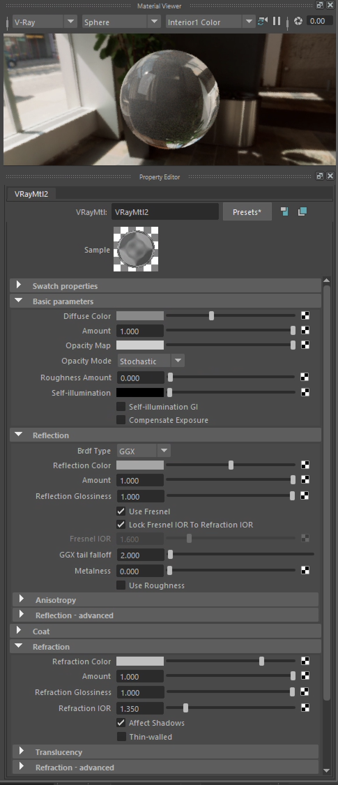338x785 pixels.
Task: Open the Presets* button
Action: [x=247, y=212]
